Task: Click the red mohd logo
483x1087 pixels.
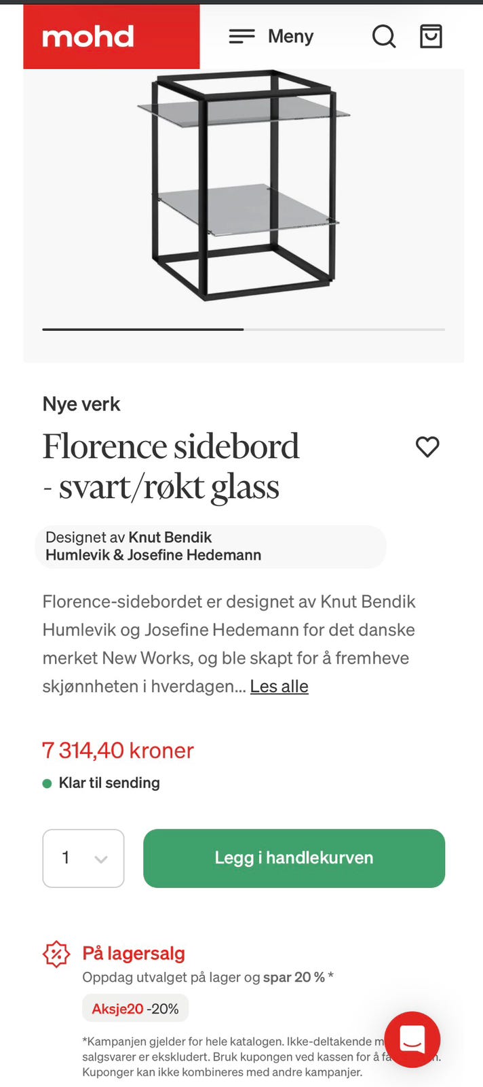Action: (88, 37)
